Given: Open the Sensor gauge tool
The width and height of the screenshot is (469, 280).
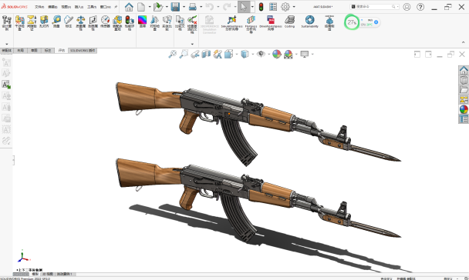Looking at the screenshot, I should click(105, 22).
